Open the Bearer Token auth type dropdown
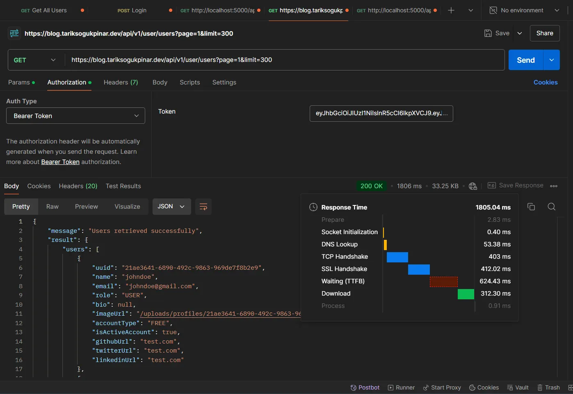Image resolution: width=573 pixels, height=394 pixels. click(75, 116)
